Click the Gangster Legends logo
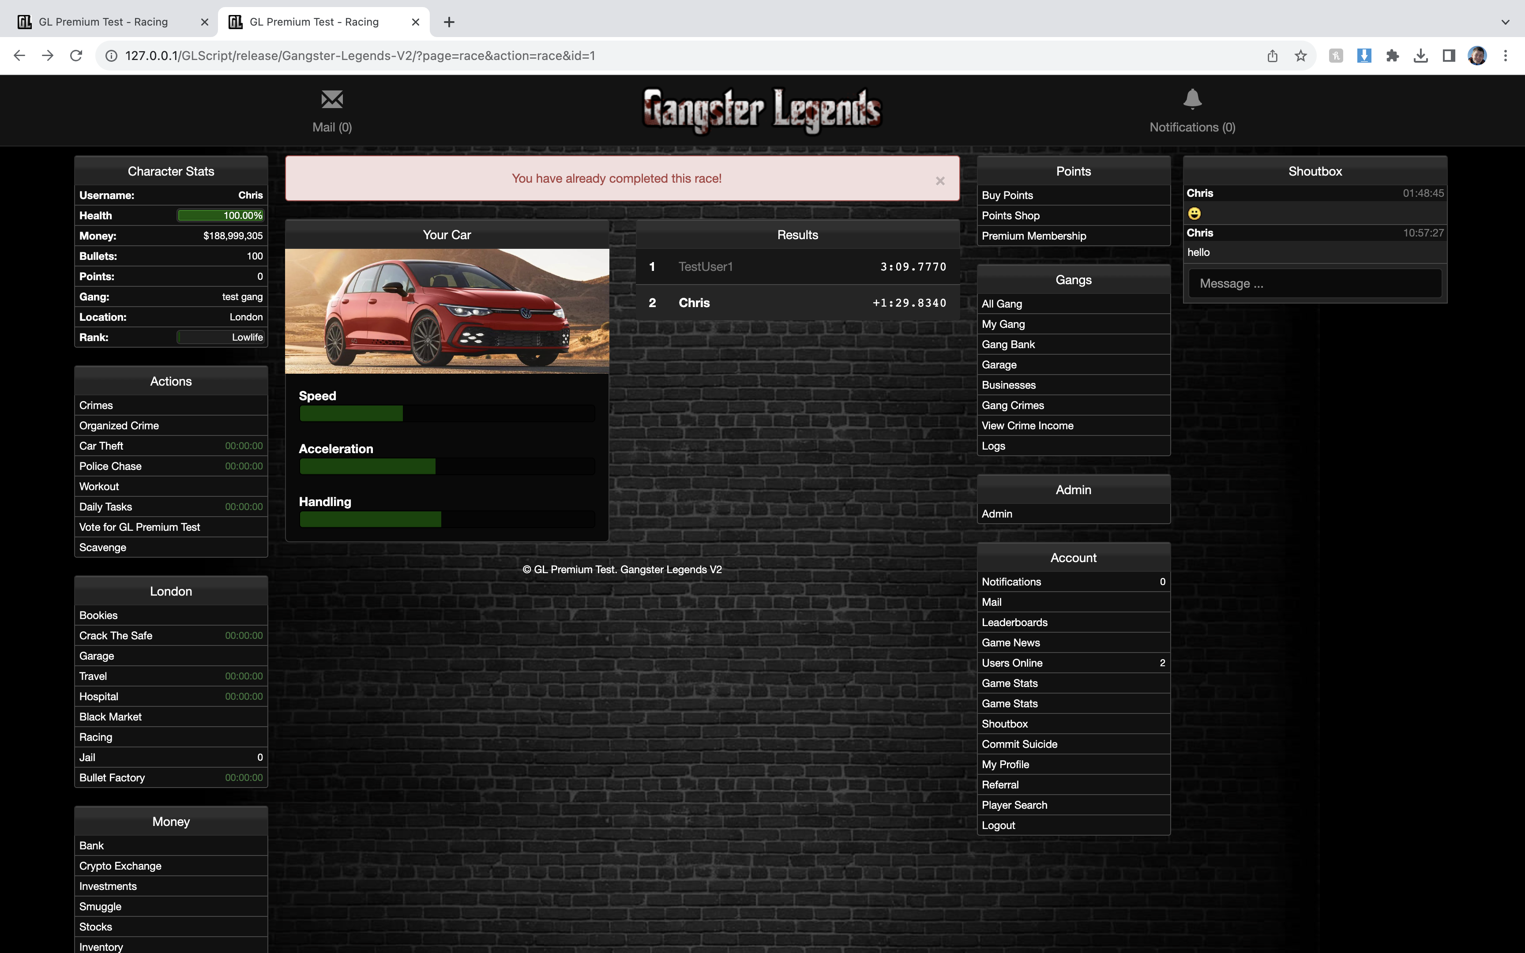Image resolution: width=1525 pixels, height=953 pixels. tap(762, 110)
